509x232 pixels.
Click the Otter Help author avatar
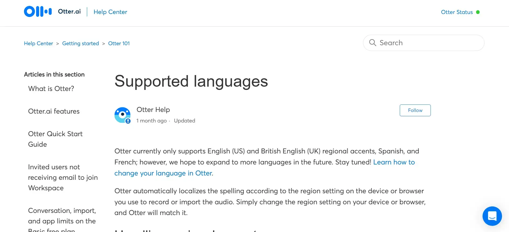[122, 115]
